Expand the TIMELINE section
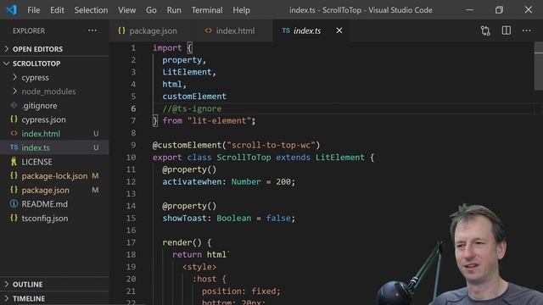The height and width of the screenshot is (305, 543). (7, 298)
